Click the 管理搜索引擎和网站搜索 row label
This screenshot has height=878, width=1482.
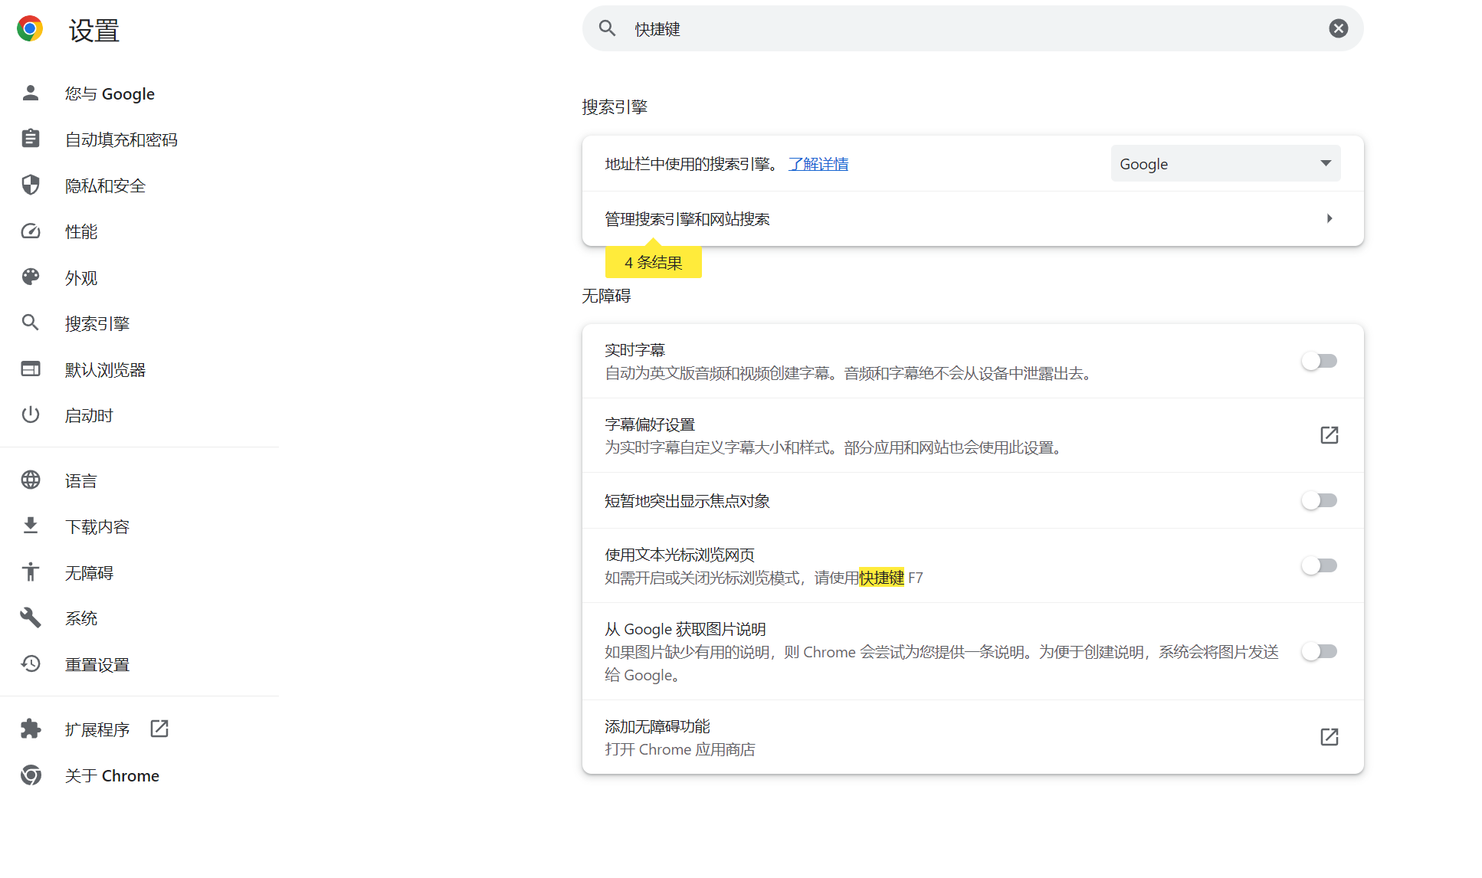[x=687, y=219]
